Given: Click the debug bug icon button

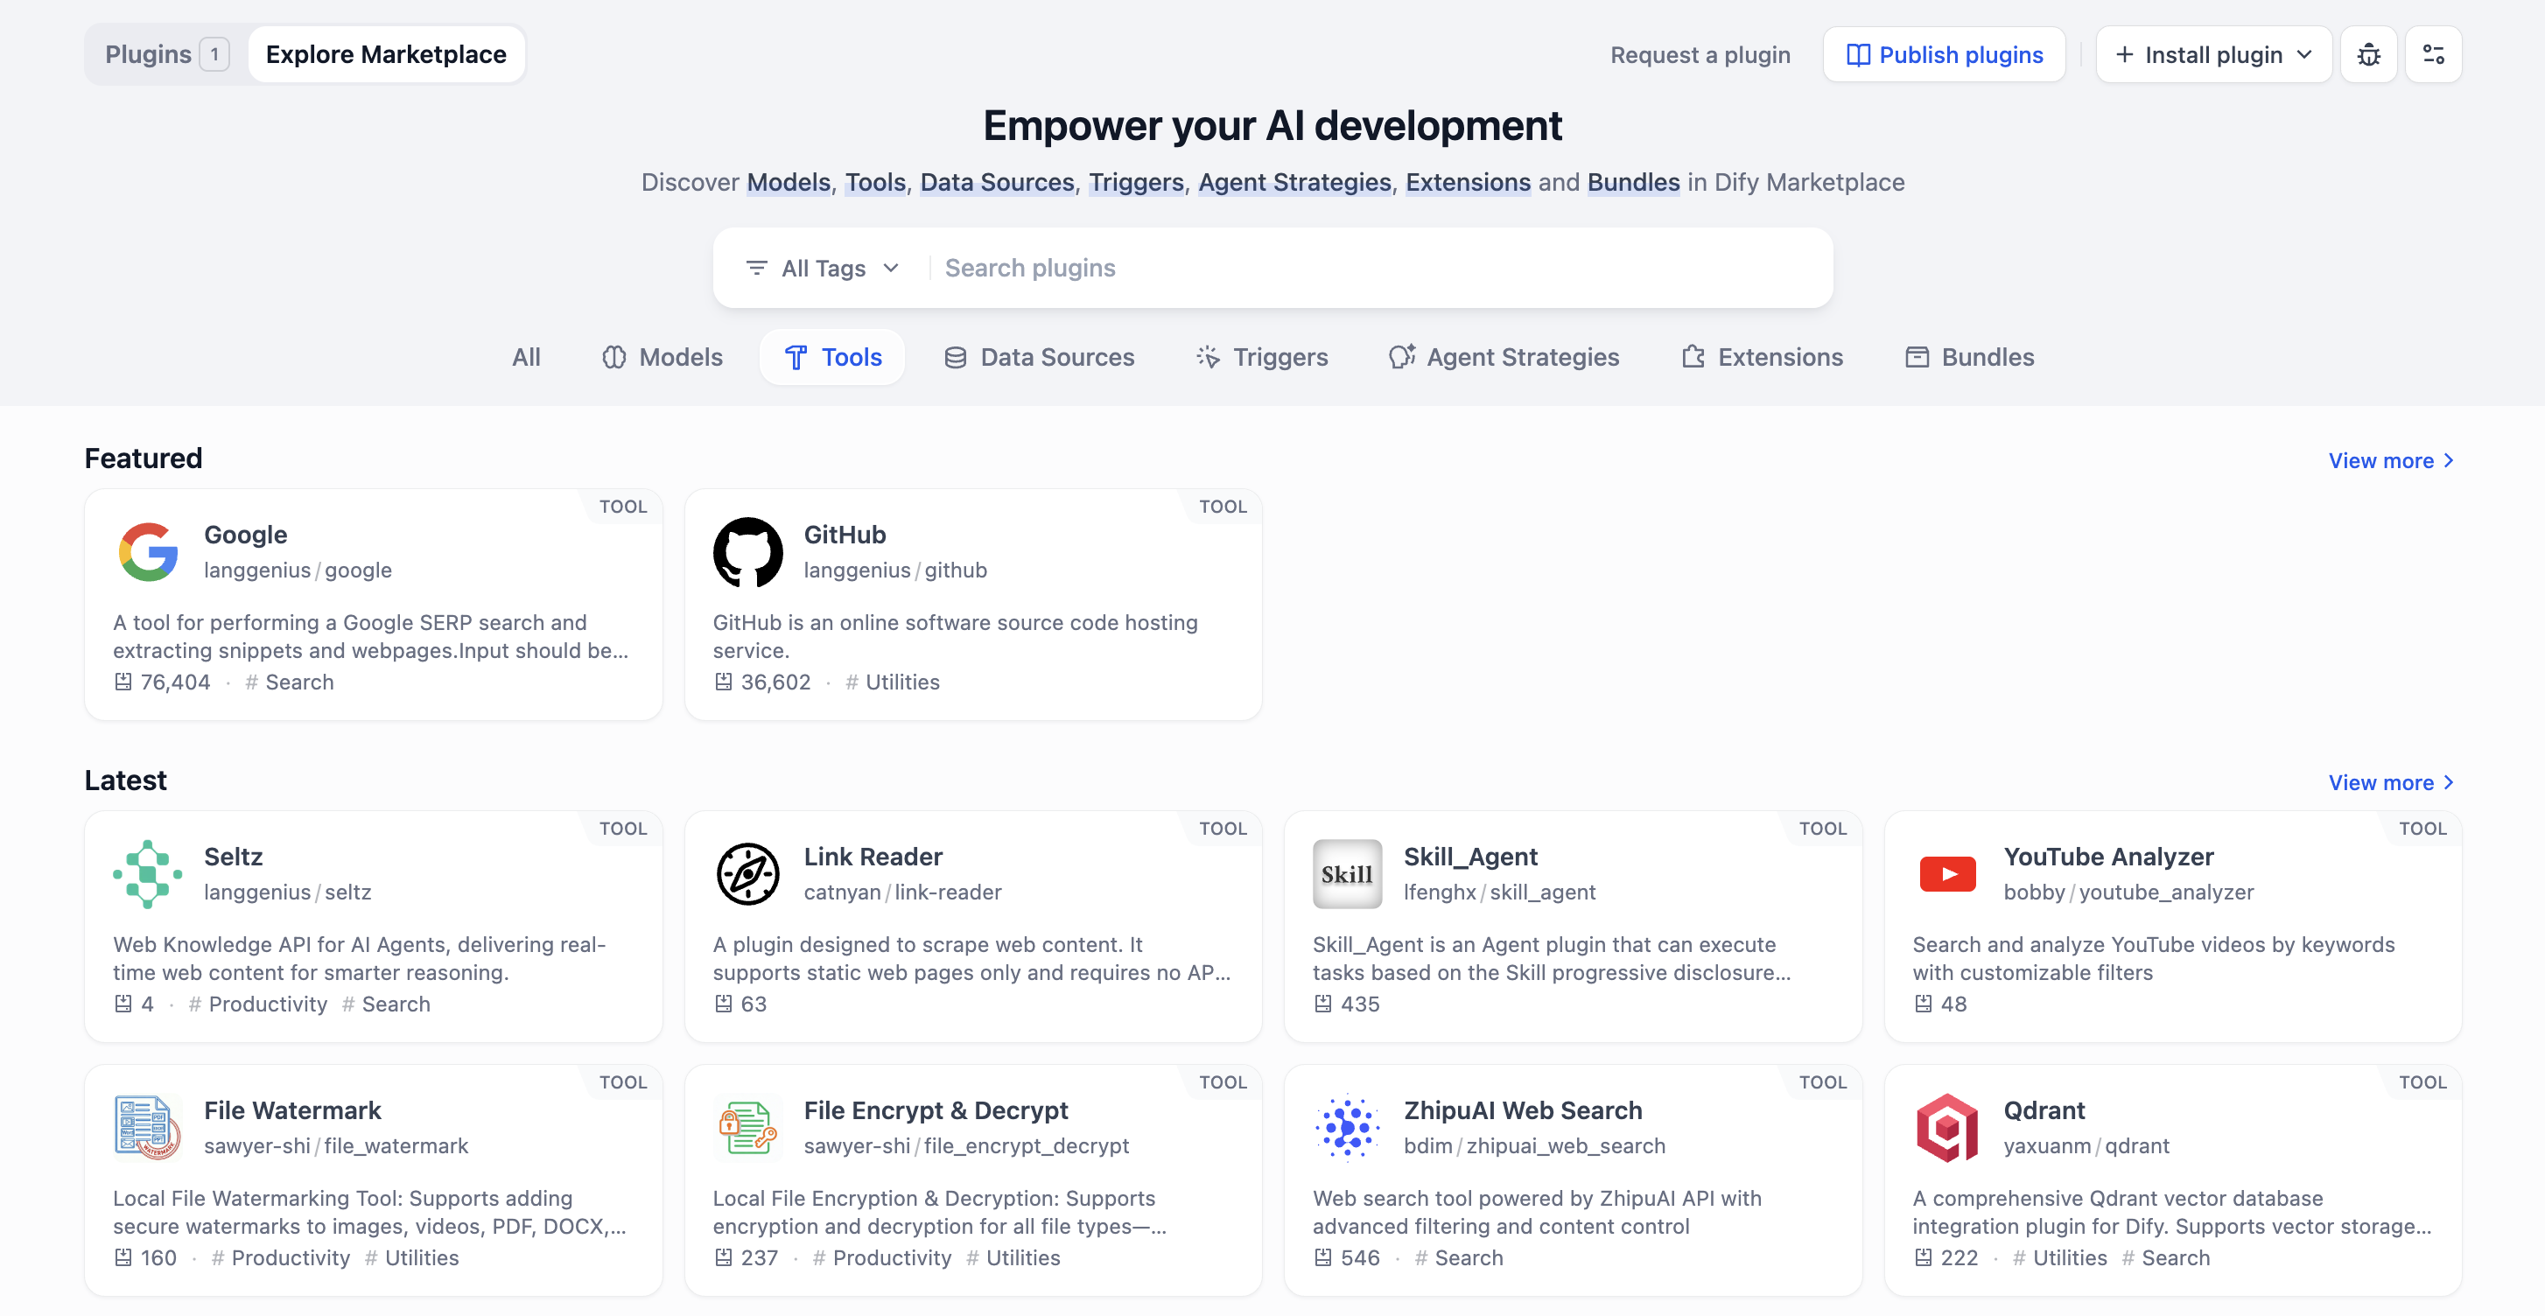Looking at the screenshot, I should click(x=2368, y=54).
